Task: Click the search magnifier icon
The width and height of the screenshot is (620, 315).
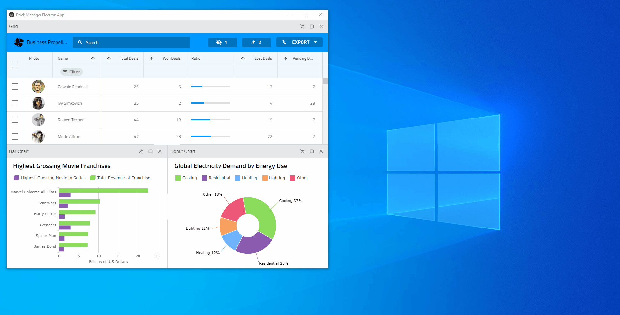Action: tap(80, 42)
